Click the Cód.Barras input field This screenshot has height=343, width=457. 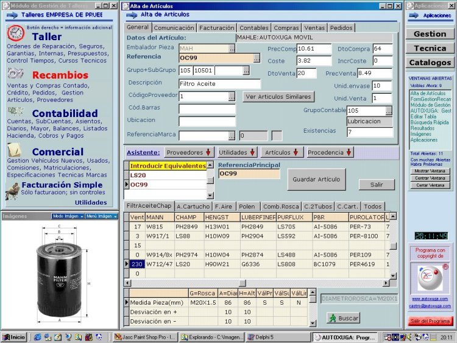click(x=207, y=108)
